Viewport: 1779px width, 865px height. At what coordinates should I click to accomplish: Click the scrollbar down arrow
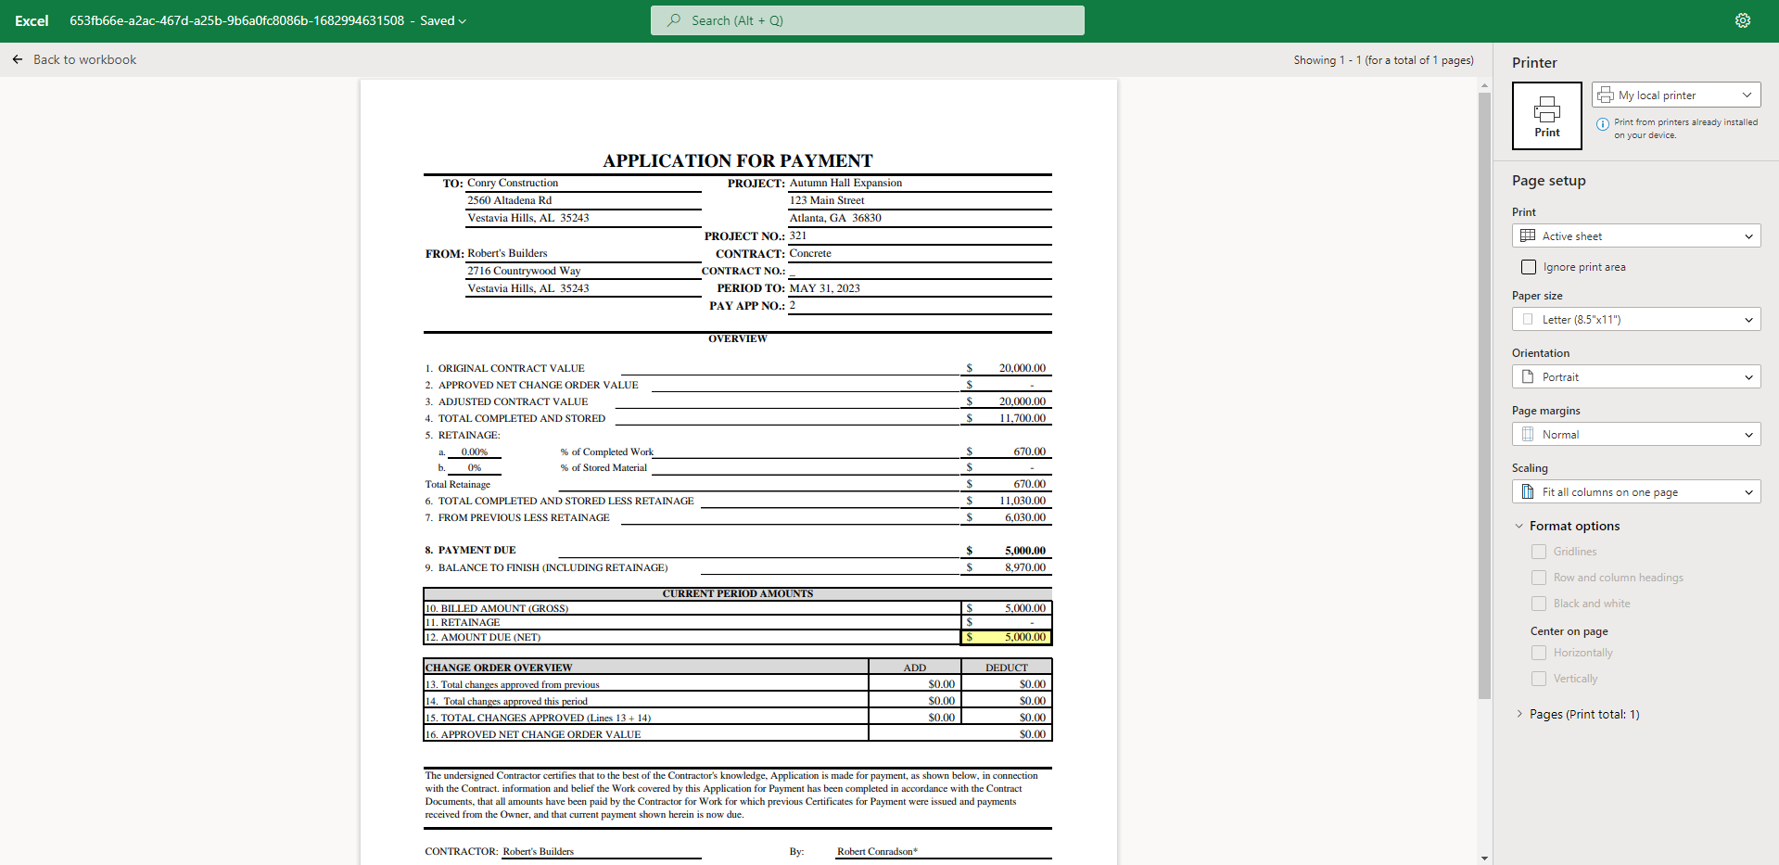tap(1484, 859)
